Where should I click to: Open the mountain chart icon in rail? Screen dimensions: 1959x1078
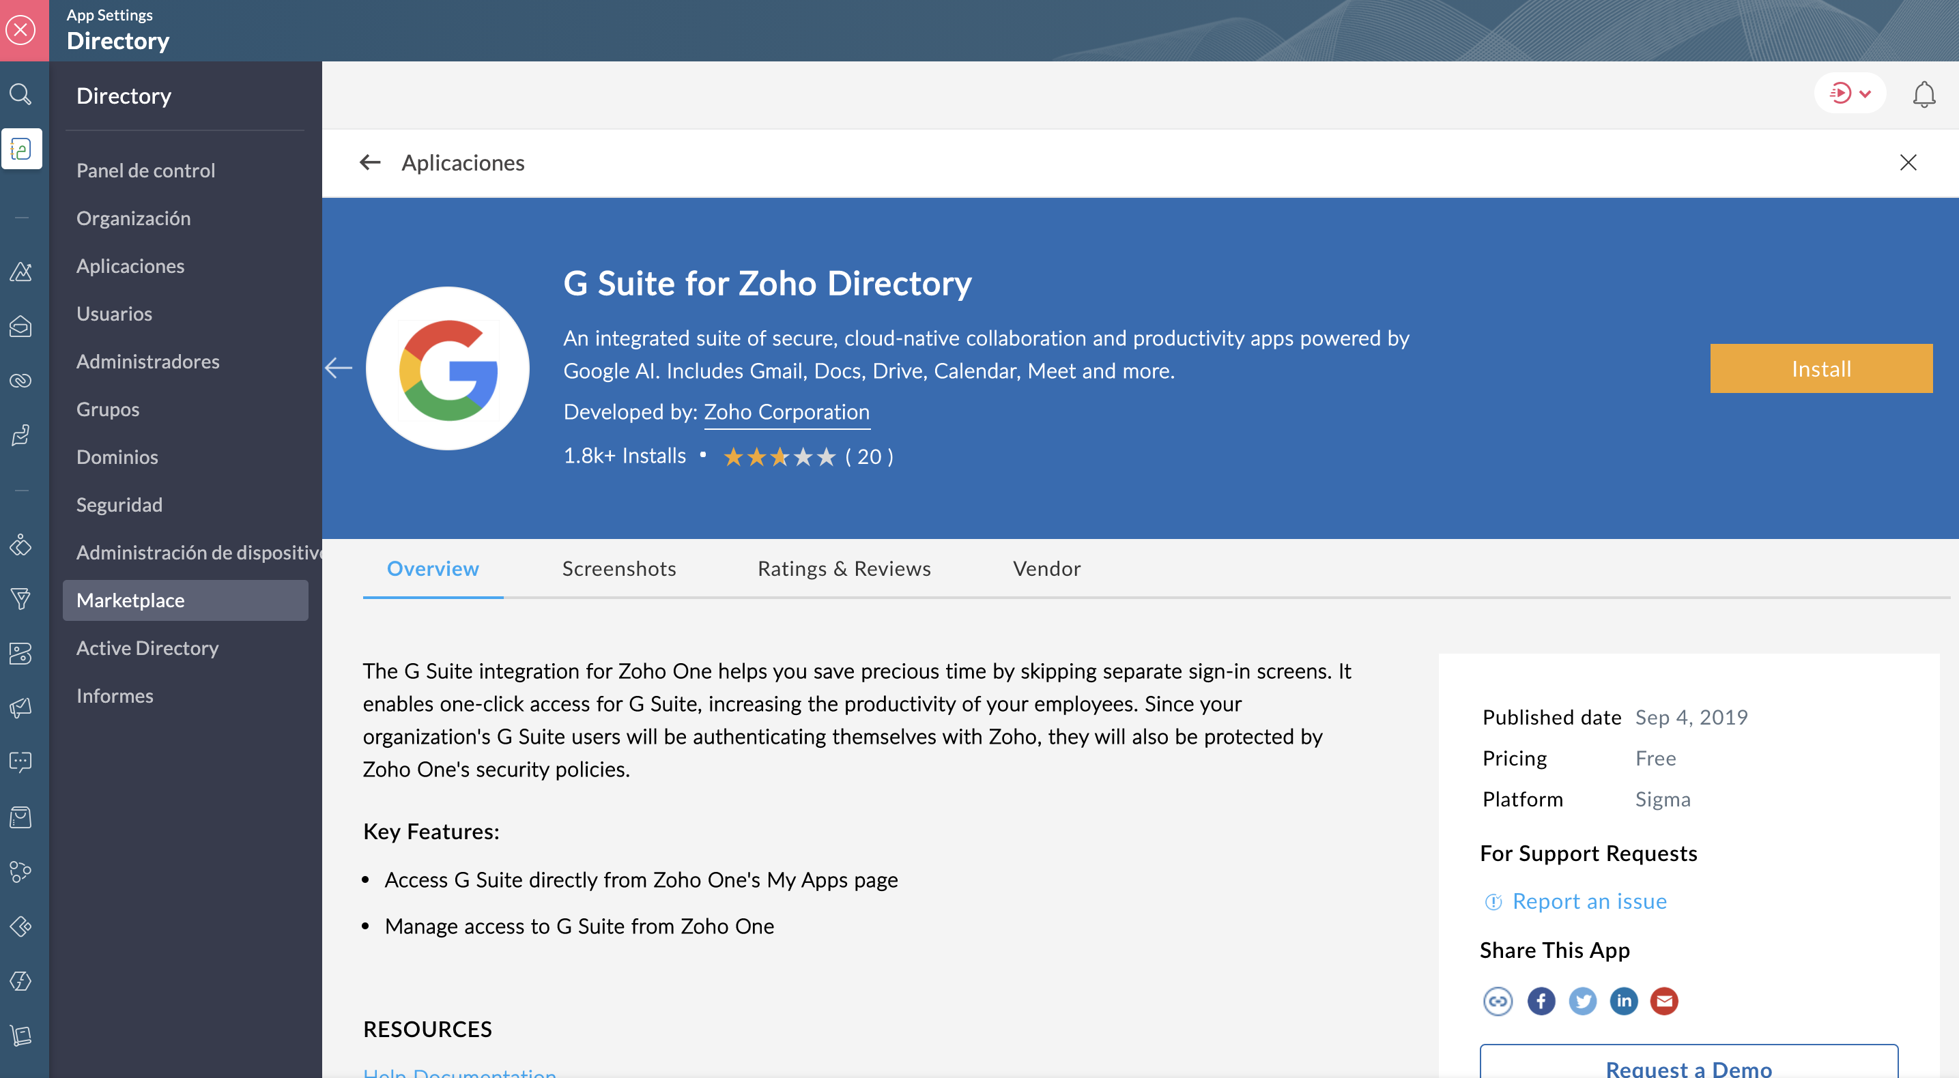[20, 272]
